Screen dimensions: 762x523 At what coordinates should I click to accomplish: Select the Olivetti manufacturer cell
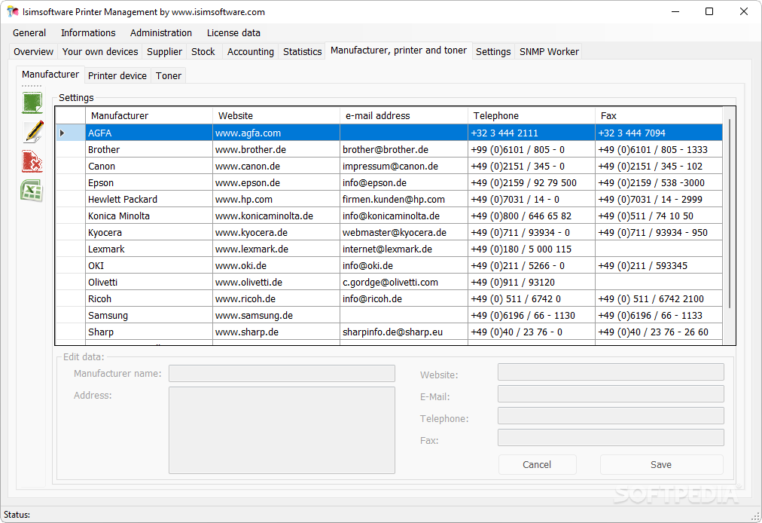point(149,282)
